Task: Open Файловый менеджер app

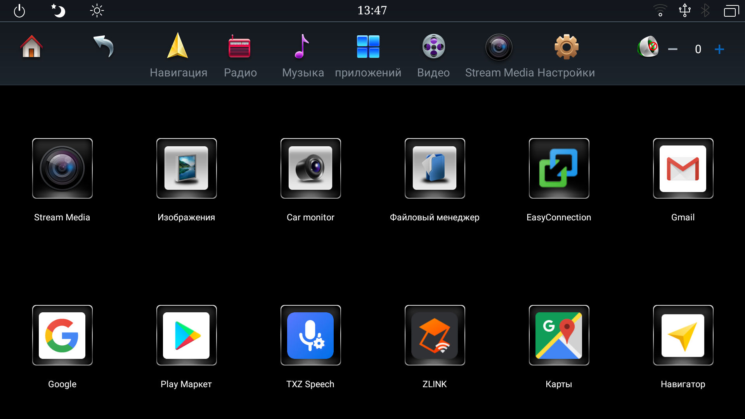Action: [x=435, y=168]
